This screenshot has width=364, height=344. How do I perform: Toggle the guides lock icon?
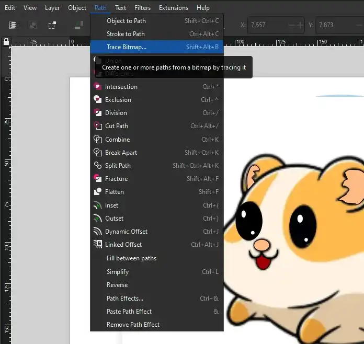[x=6, y=41]
